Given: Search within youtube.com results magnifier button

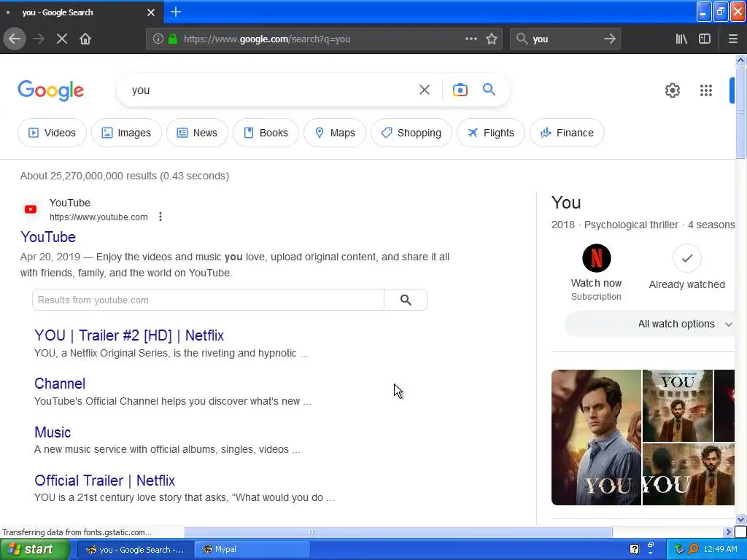Looking at the screenshot, I should click(406, 300).
